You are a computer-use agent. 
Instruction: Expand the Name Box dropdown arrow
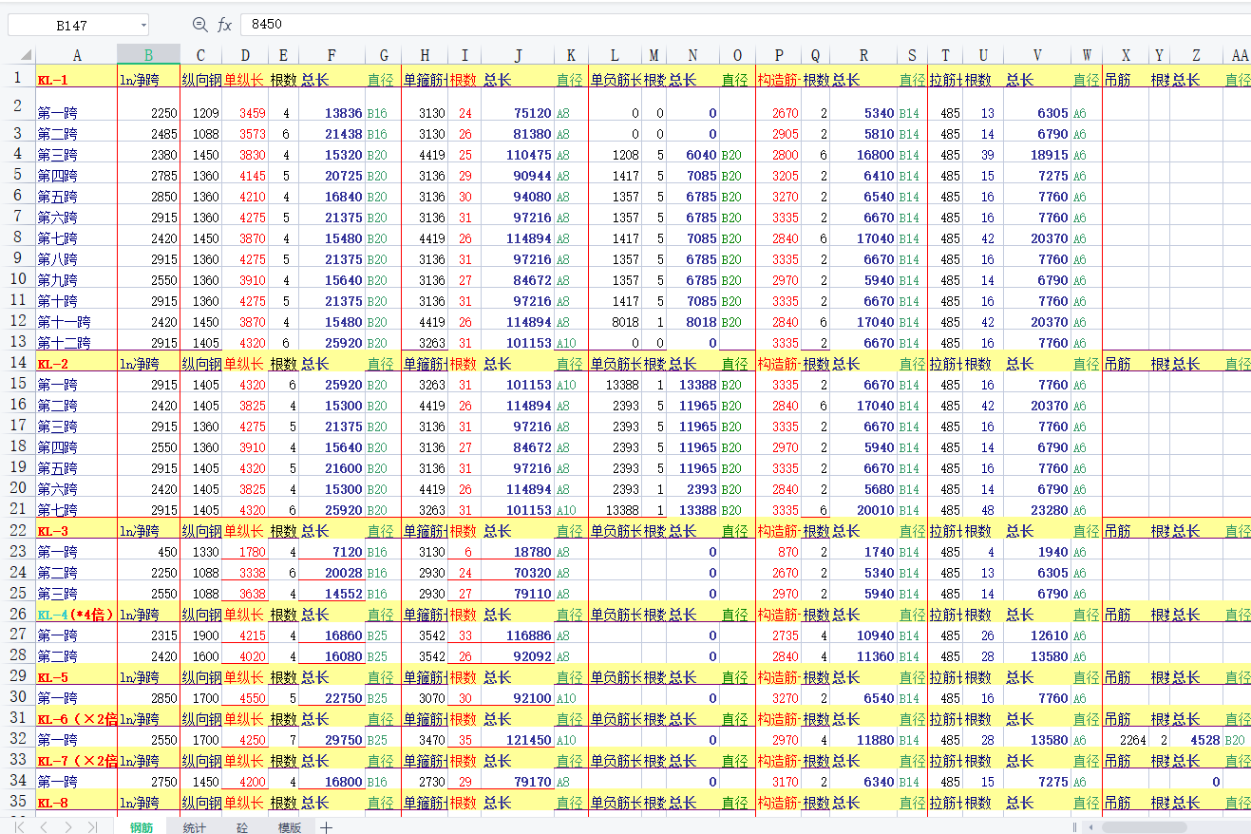143,26
